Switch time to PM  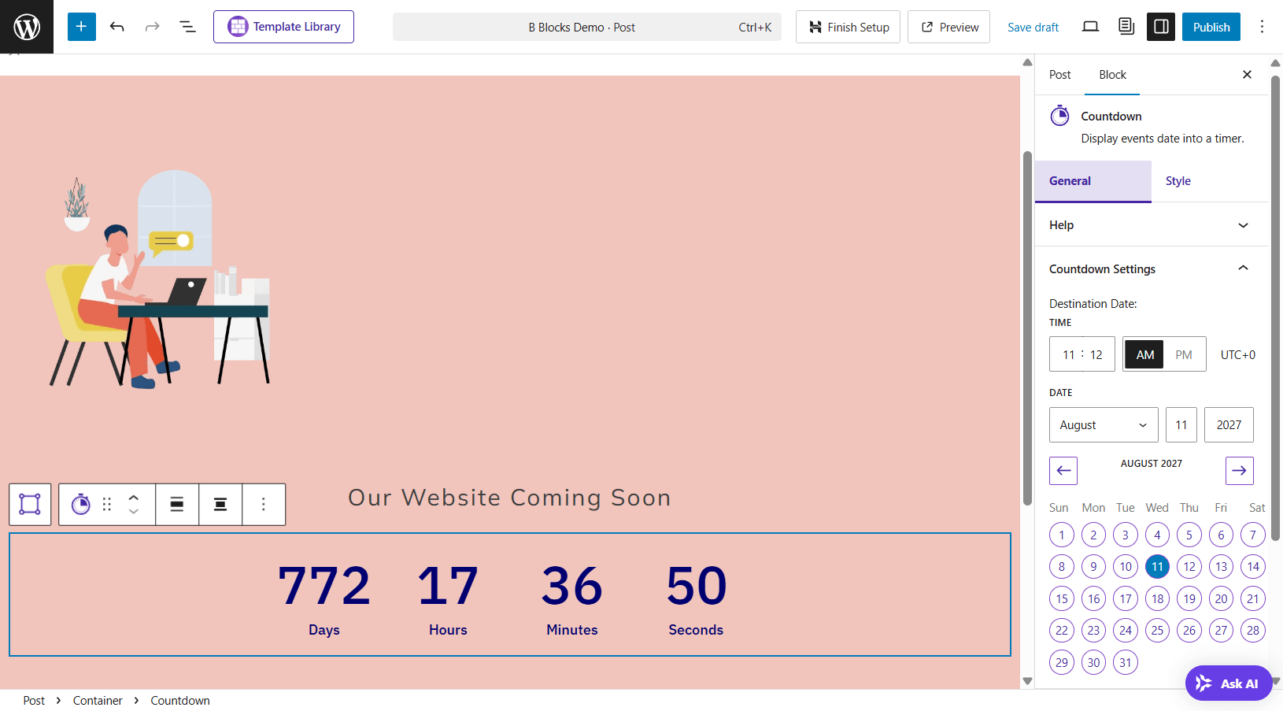pos(1183,355)
